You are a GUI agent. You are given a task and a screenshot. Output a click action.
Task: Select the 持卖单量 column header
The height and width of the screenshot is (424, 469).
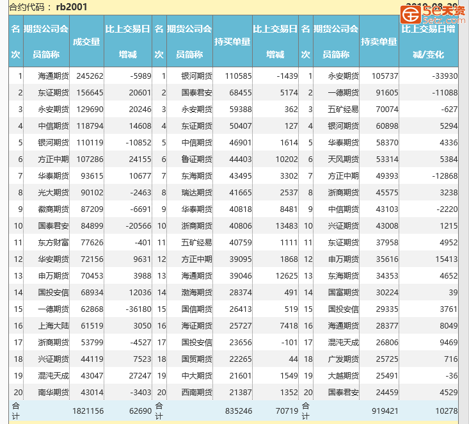[x=379, y=42]
